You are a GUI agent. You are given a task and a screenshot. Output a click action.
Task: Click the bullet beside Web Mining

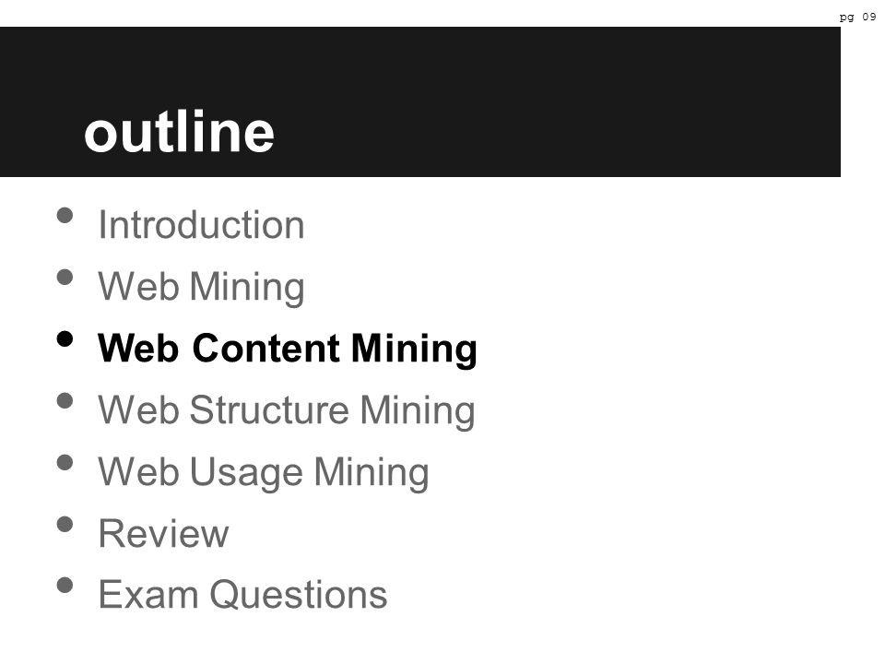pos(65,278)
